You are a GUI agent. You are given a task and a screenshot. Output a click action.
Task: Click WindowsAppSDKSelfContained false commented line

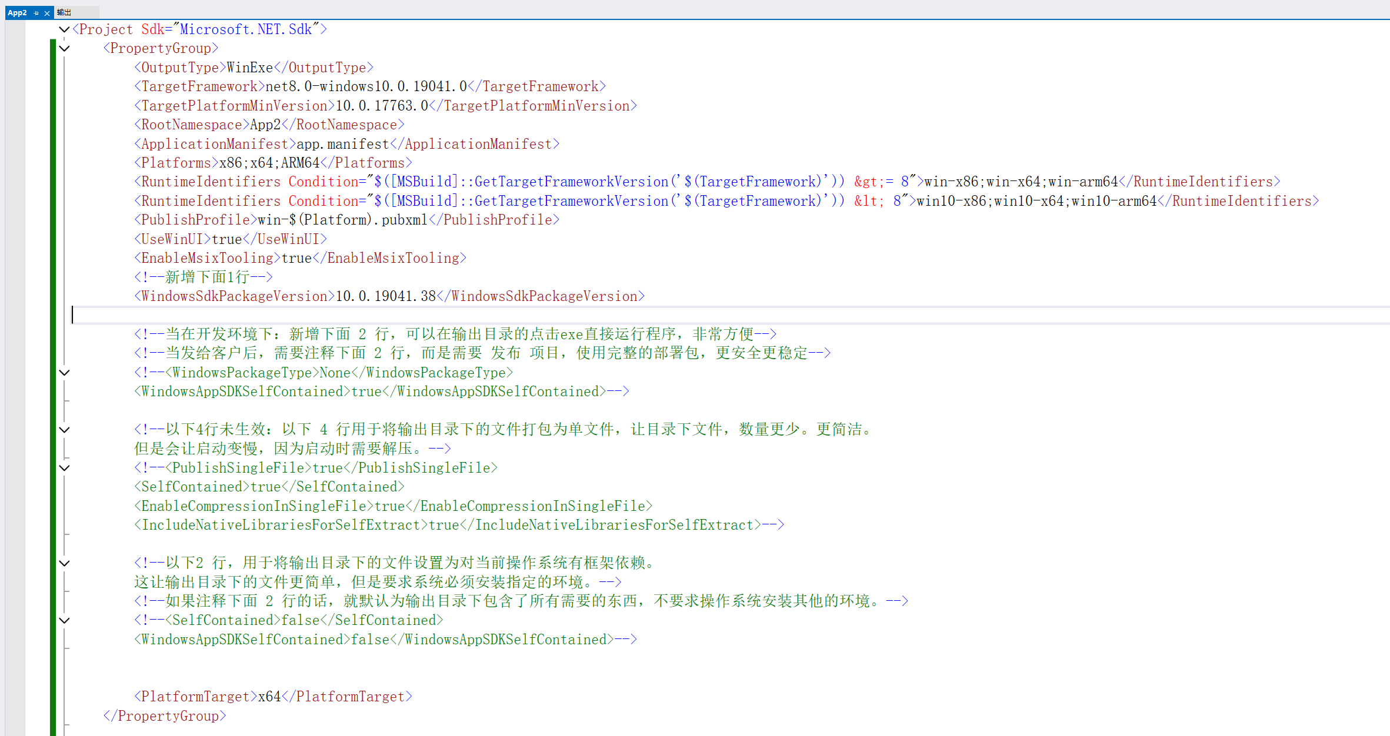pos(385,640)
